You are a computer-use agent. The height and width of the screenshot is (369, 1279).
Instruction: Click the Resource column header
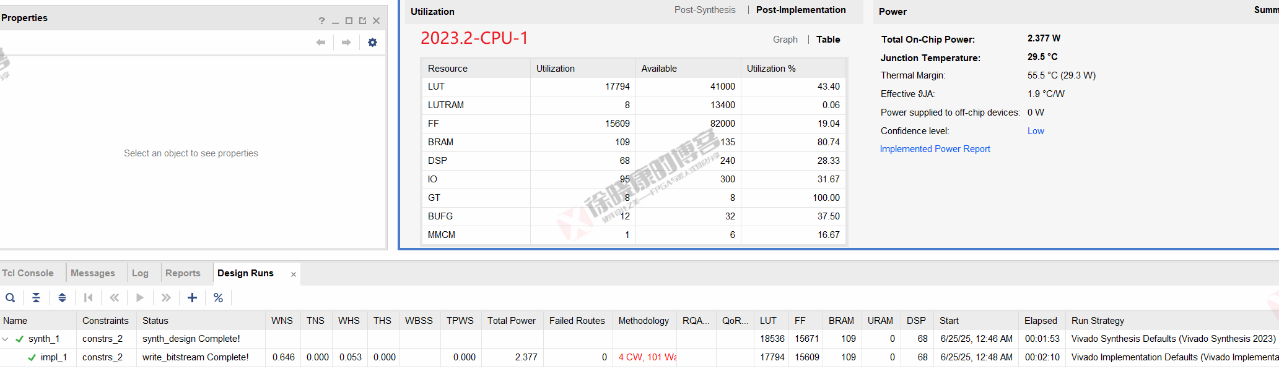pyautogui.click(x=476, y=69)
